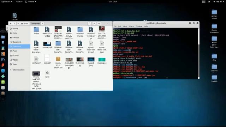Select firefox-57.0.tar.bz2 archive file
The width and height of the screenshot is (226, 127).
[47, 32]
